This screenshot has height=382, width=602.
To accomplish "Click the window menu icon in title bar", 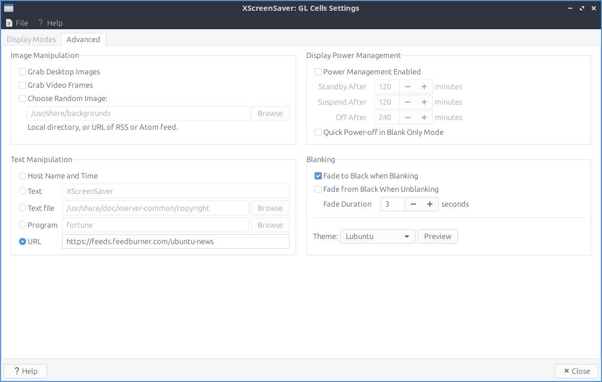I will 9,8.
